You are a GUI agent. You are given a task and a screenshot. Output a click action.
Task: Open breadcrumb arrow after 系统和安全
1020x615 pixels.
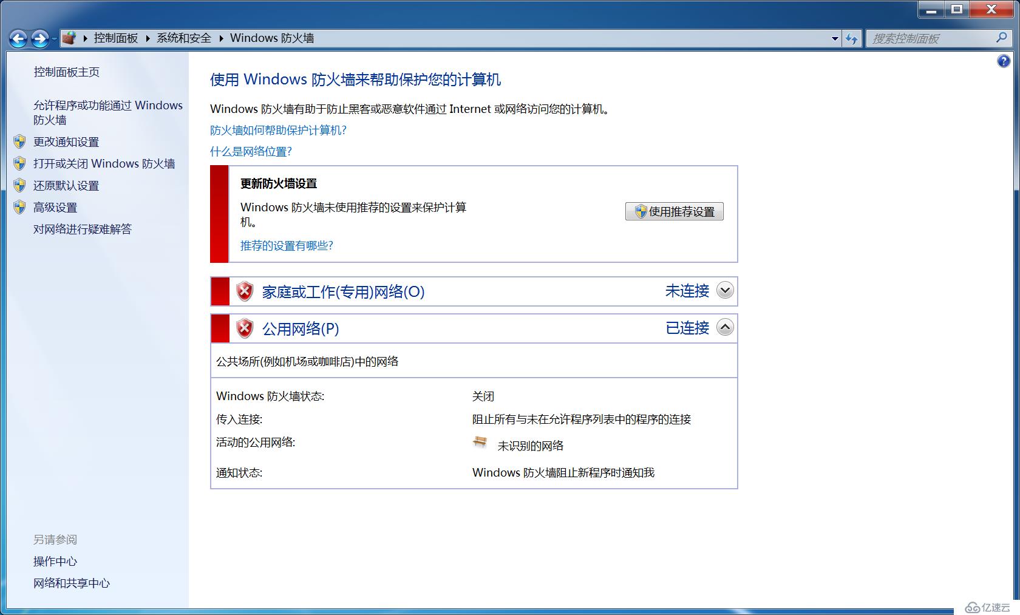click(x=221, y=38)
